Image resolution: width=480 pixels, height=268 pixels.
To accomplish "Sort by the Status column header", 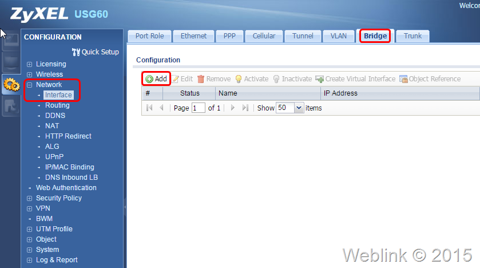I will click(189, 93).
